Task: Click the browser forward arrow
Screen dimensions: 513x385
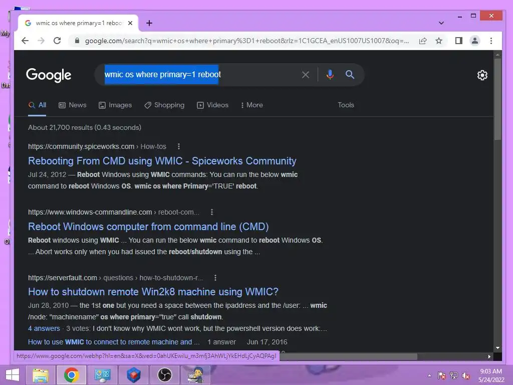Action: pos(41,41)
